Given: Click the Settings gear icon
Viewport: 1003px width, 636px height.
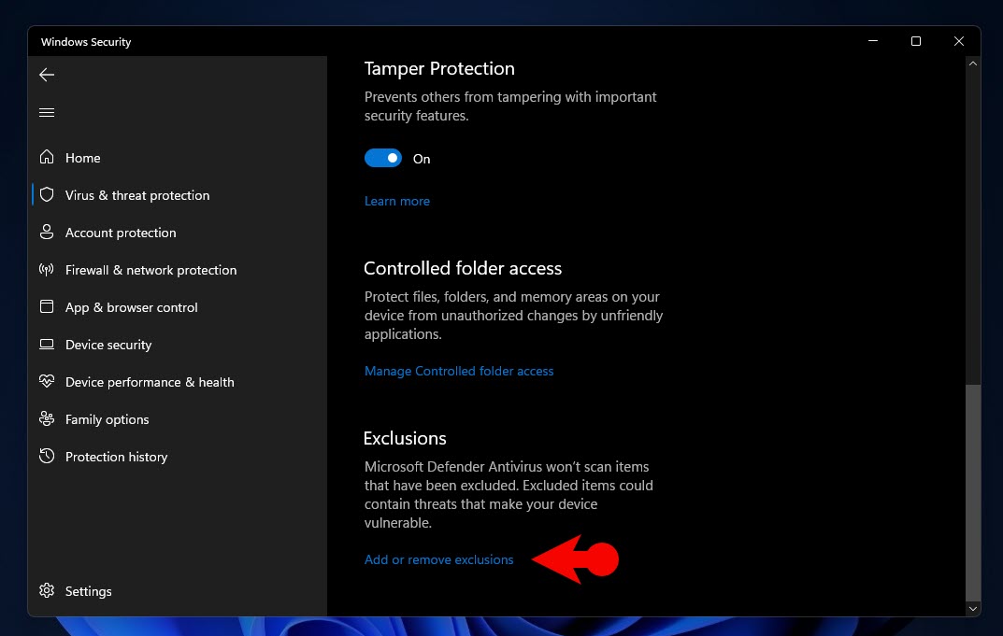Looking at the screenshot, I should coord(47,590).
